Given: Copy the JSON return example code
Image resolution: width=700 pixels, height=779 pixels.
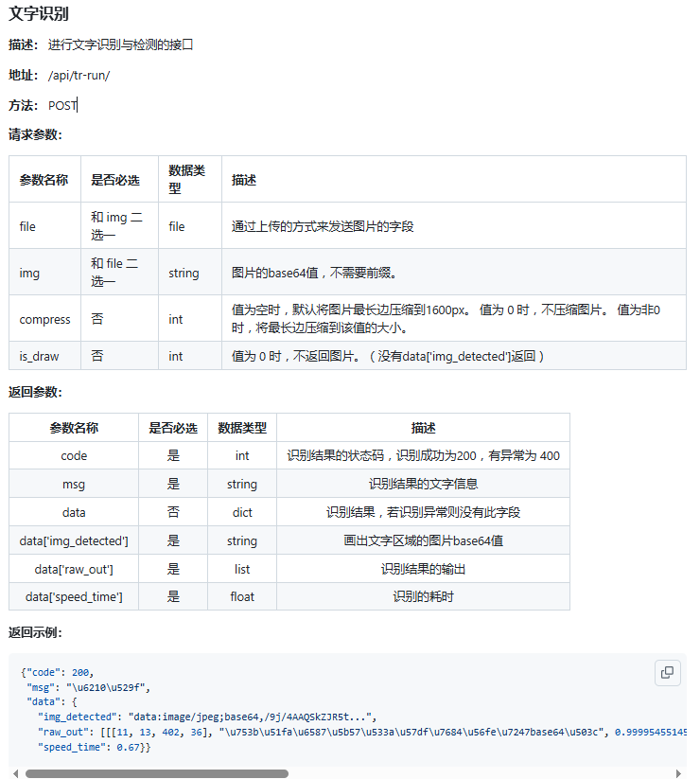Looking at the screenshot, I should pyautogui.click(x=667, y=673).
